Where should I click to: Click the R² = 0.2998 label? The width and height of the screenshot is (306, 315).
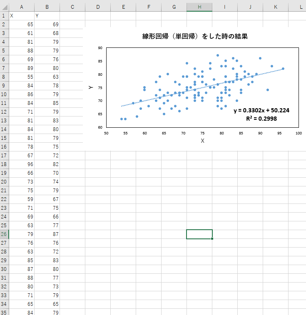[x=261, y=119]
